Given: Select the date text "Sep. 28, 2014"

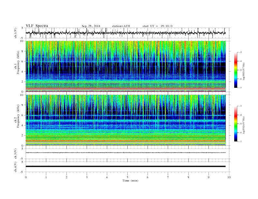Looking at the screenshot, I should tap(91, 26).
